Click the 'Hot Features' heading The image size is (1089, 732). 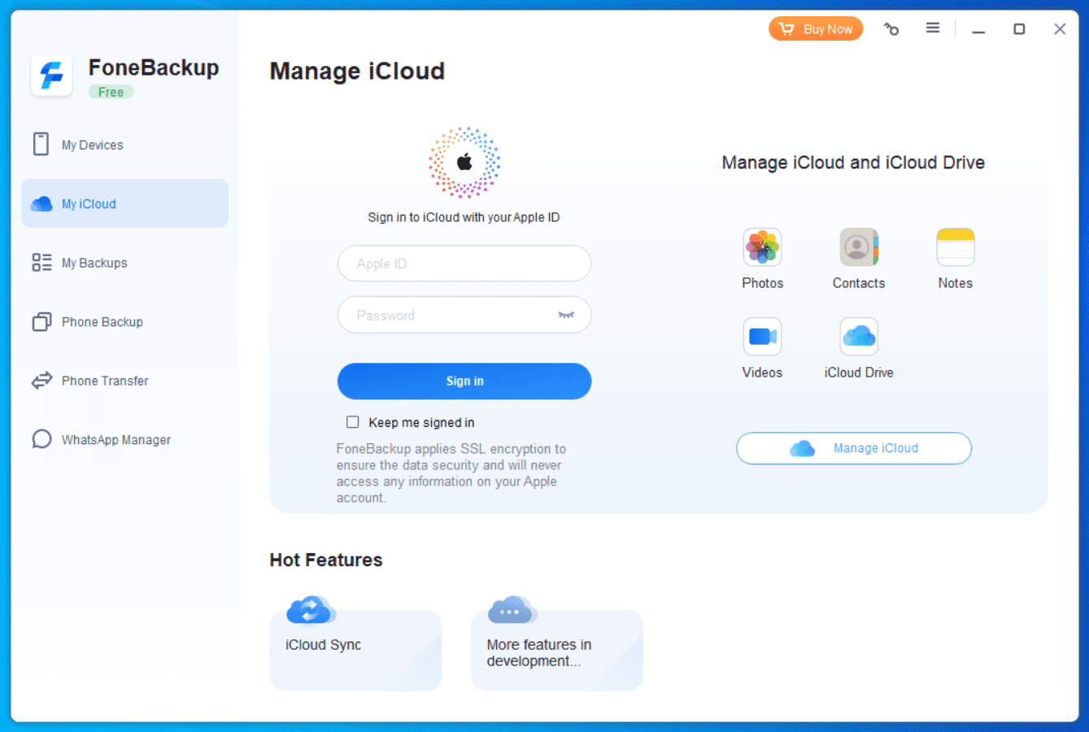click(x=326, y=560)
